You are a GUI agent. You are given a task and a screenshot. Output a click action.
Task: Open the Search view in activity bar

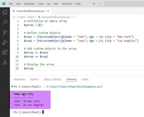(x=5, y=22)
